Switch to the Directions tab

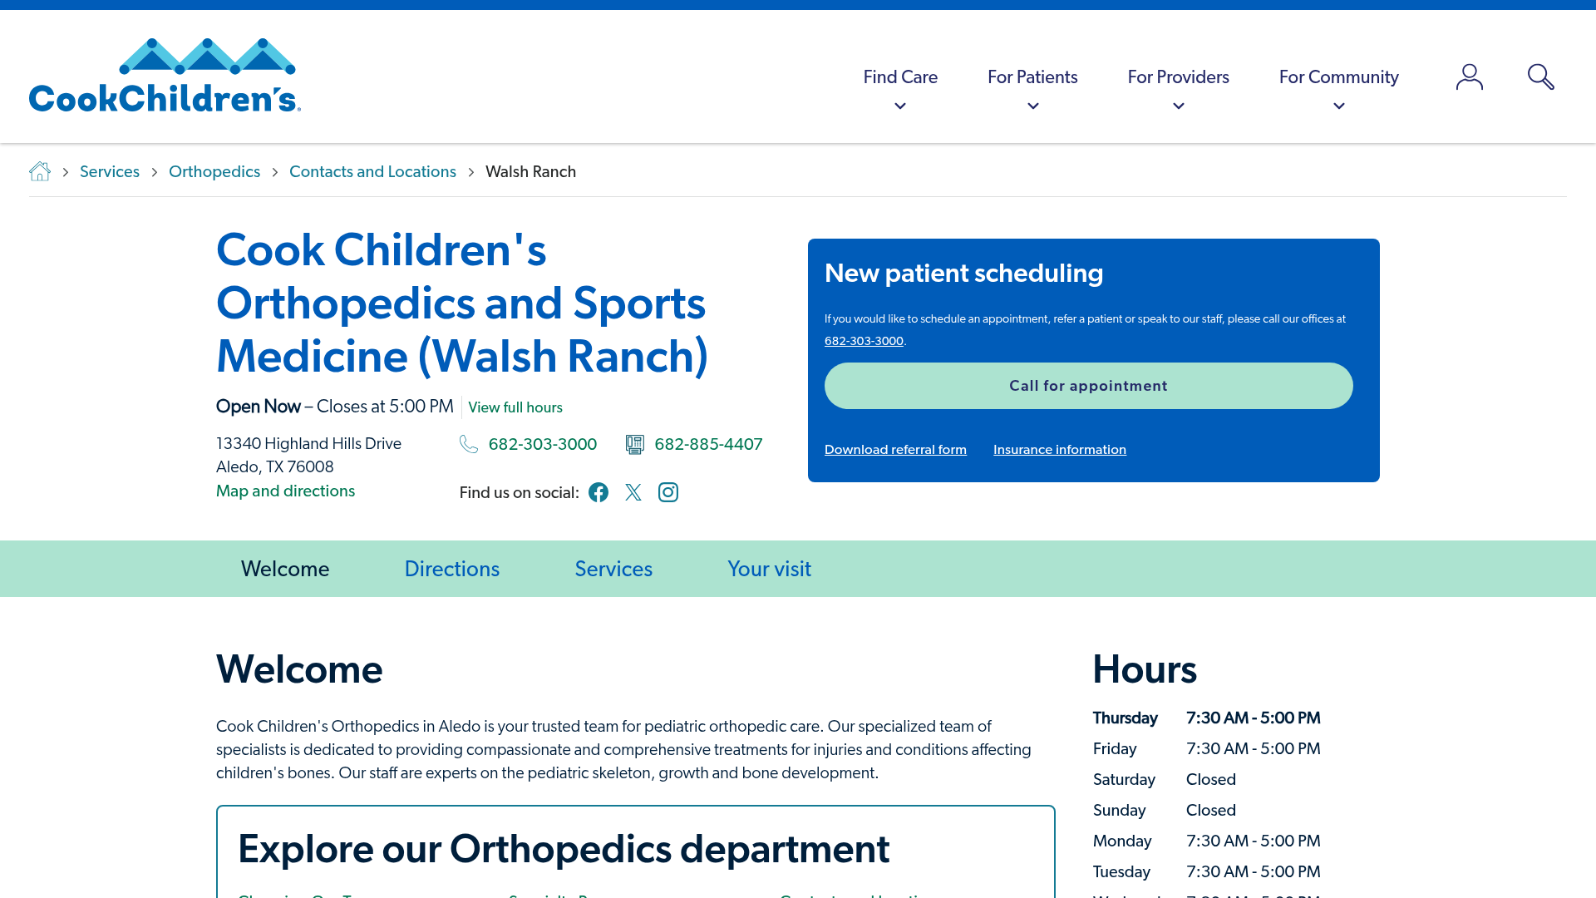coord(451,569)
